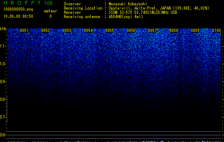Screen dimensions: 224x142
Task: Click the 0053 time marker
Action: pyautogui.click(x=67, y=31)
